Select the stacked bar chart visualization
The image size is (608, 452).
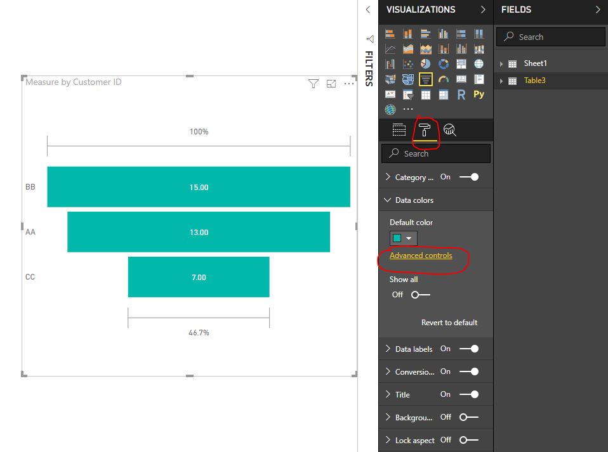point(390,34)
